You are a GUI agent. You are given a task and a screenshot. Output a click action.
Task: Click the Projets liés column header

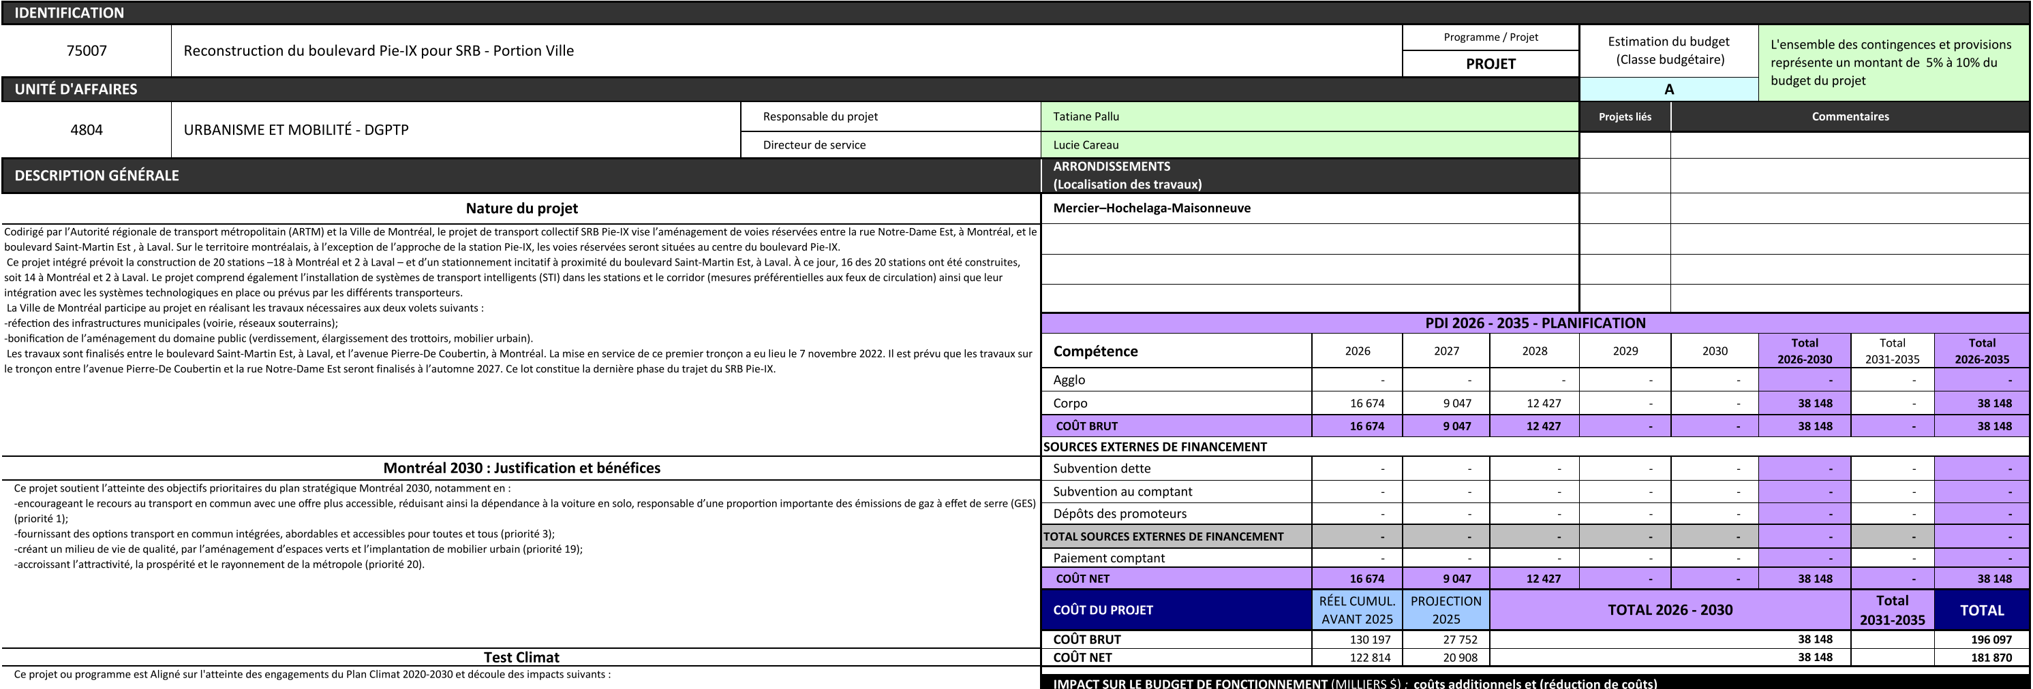click(1624, 116)
